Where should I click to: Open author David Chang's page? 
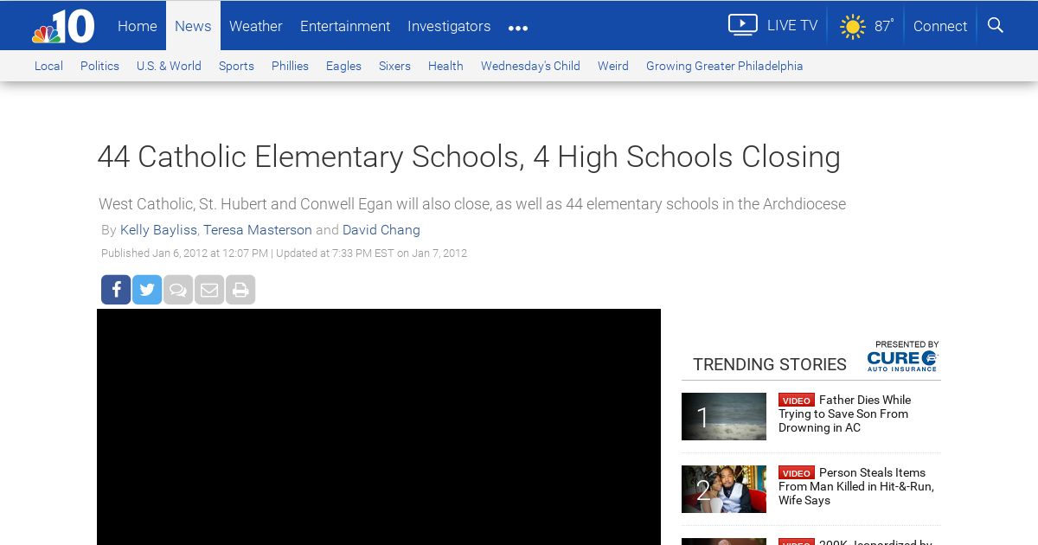381,229
